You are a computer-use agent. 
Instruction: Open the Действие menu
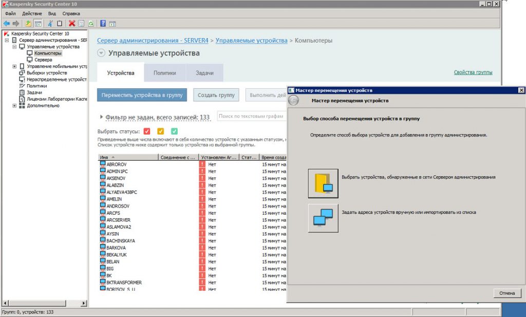coord(32,13)
